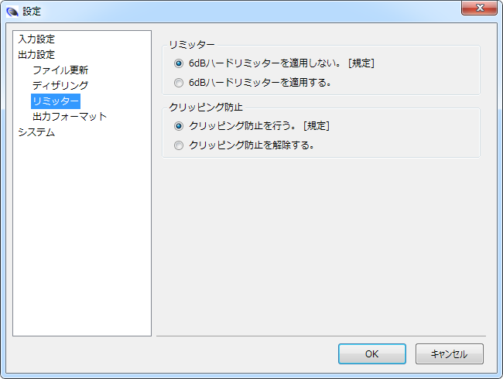
Task: Open the ファイル更新 settings page
Action: point(60,70)
